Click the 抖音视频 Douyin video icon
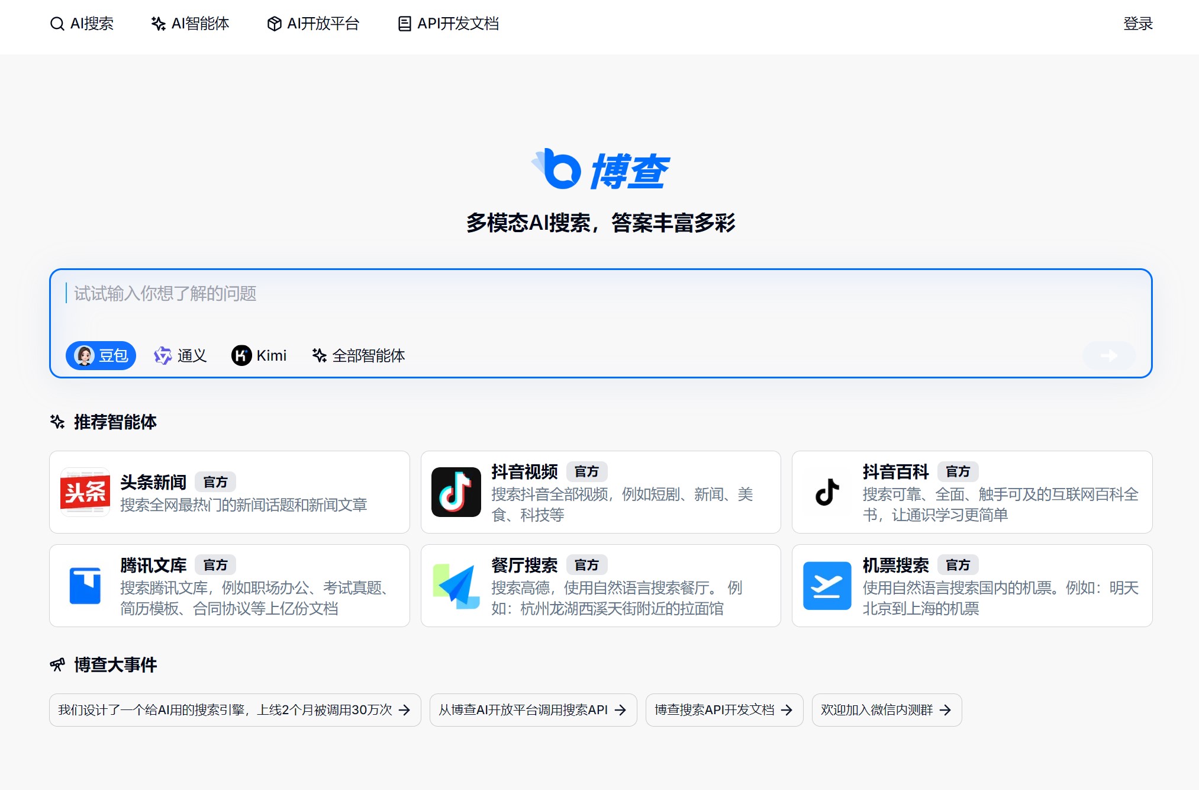Image resolution: width=1199 pixels, height=790 pixels. click(x=456, y=492)
